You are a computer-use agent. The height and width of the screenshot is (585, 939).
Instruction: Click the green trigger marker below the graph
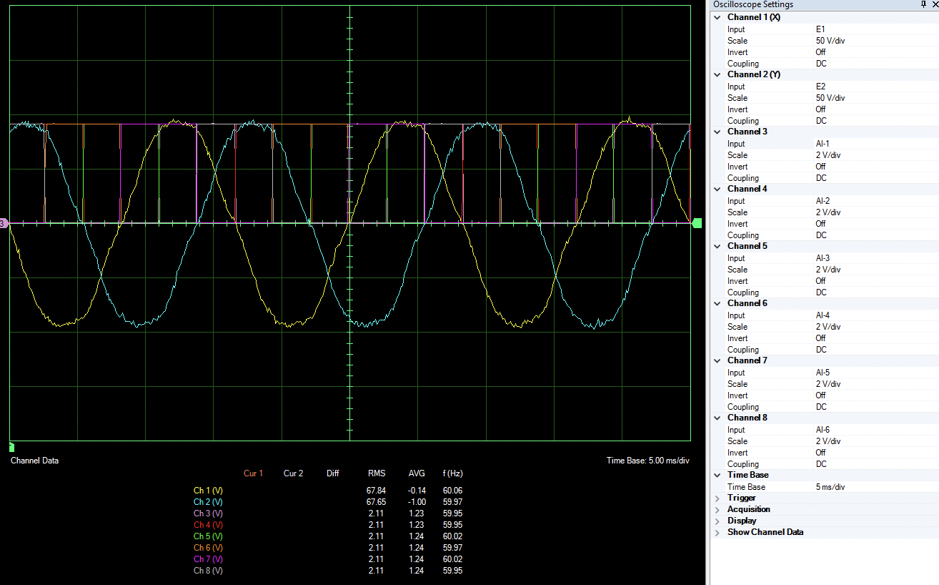(x=11, y=447)
